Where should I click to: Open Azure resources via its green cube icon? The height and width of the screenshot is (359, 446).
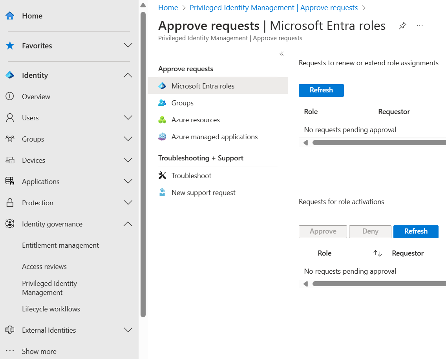point(163,120)
